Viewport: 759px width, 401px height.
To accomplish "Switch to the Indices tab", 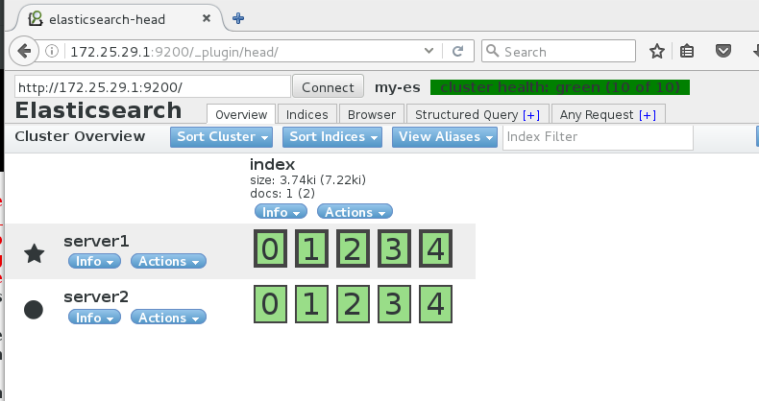I will coord(306,114).
